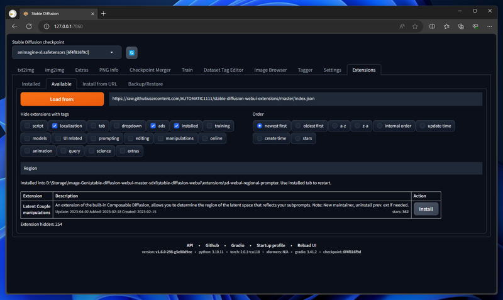
Task: Open the Train tab
Action: [x=187, y=70]
